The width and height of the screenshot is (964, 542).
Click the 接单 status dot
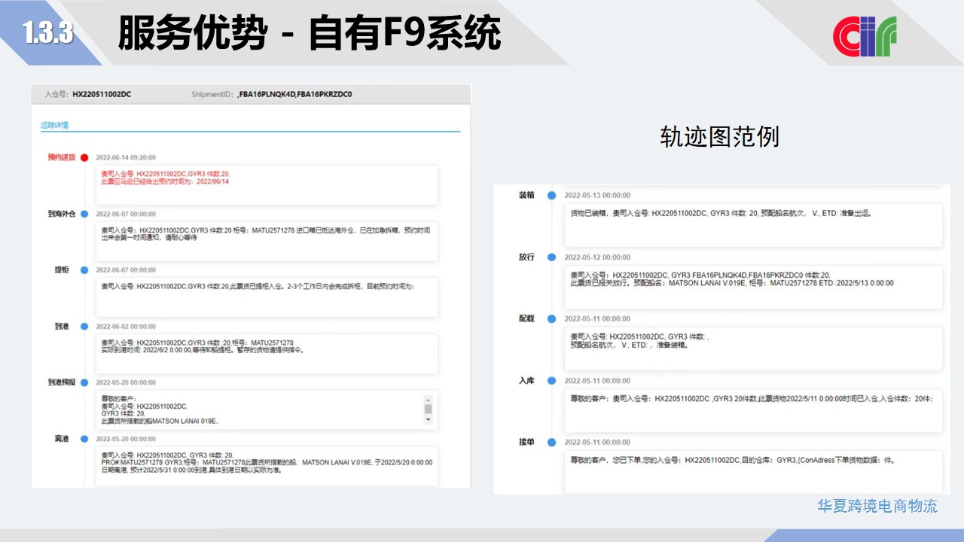[x=552, y=442]
